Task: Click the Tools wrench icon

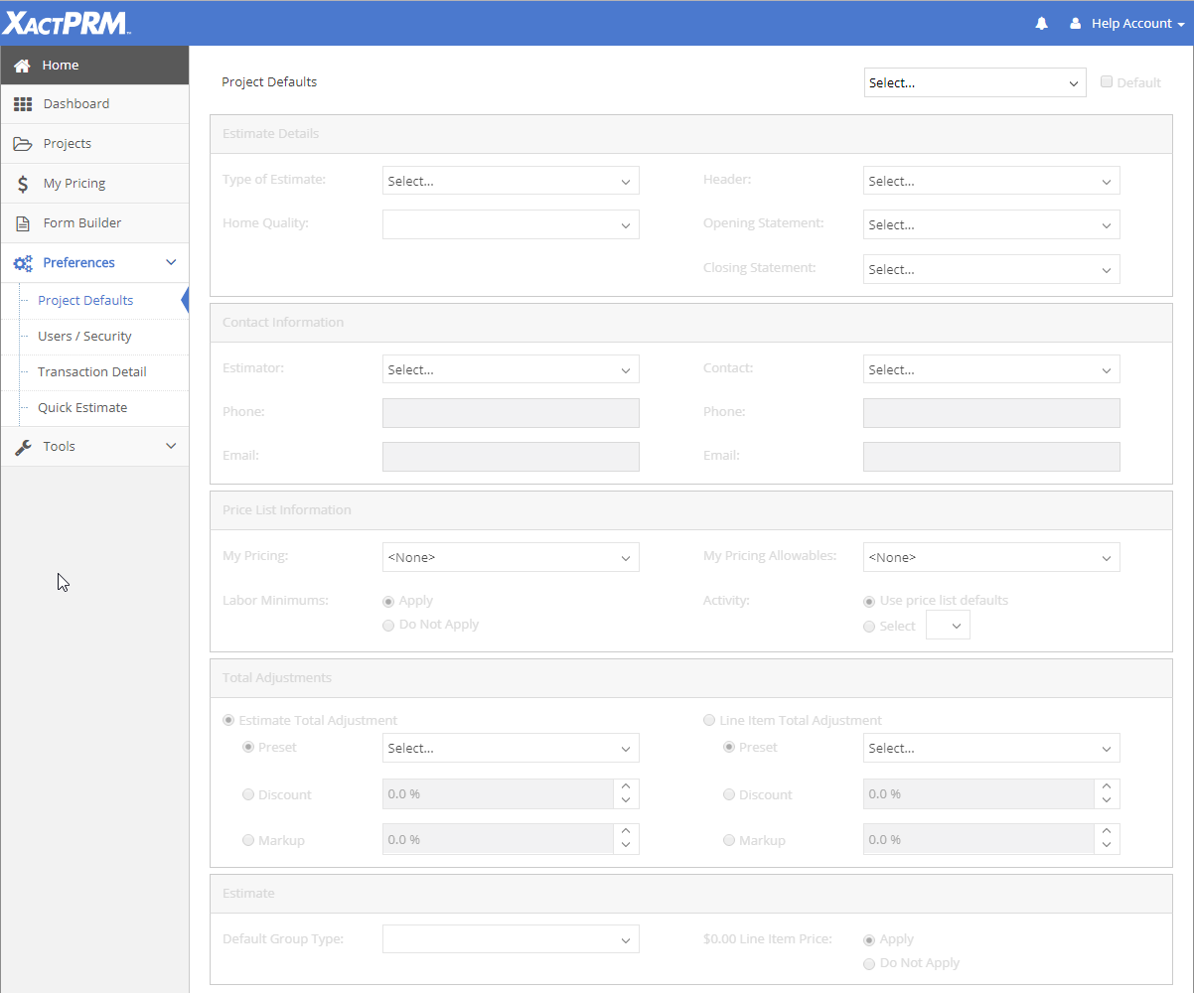Action: pos(23,447)
